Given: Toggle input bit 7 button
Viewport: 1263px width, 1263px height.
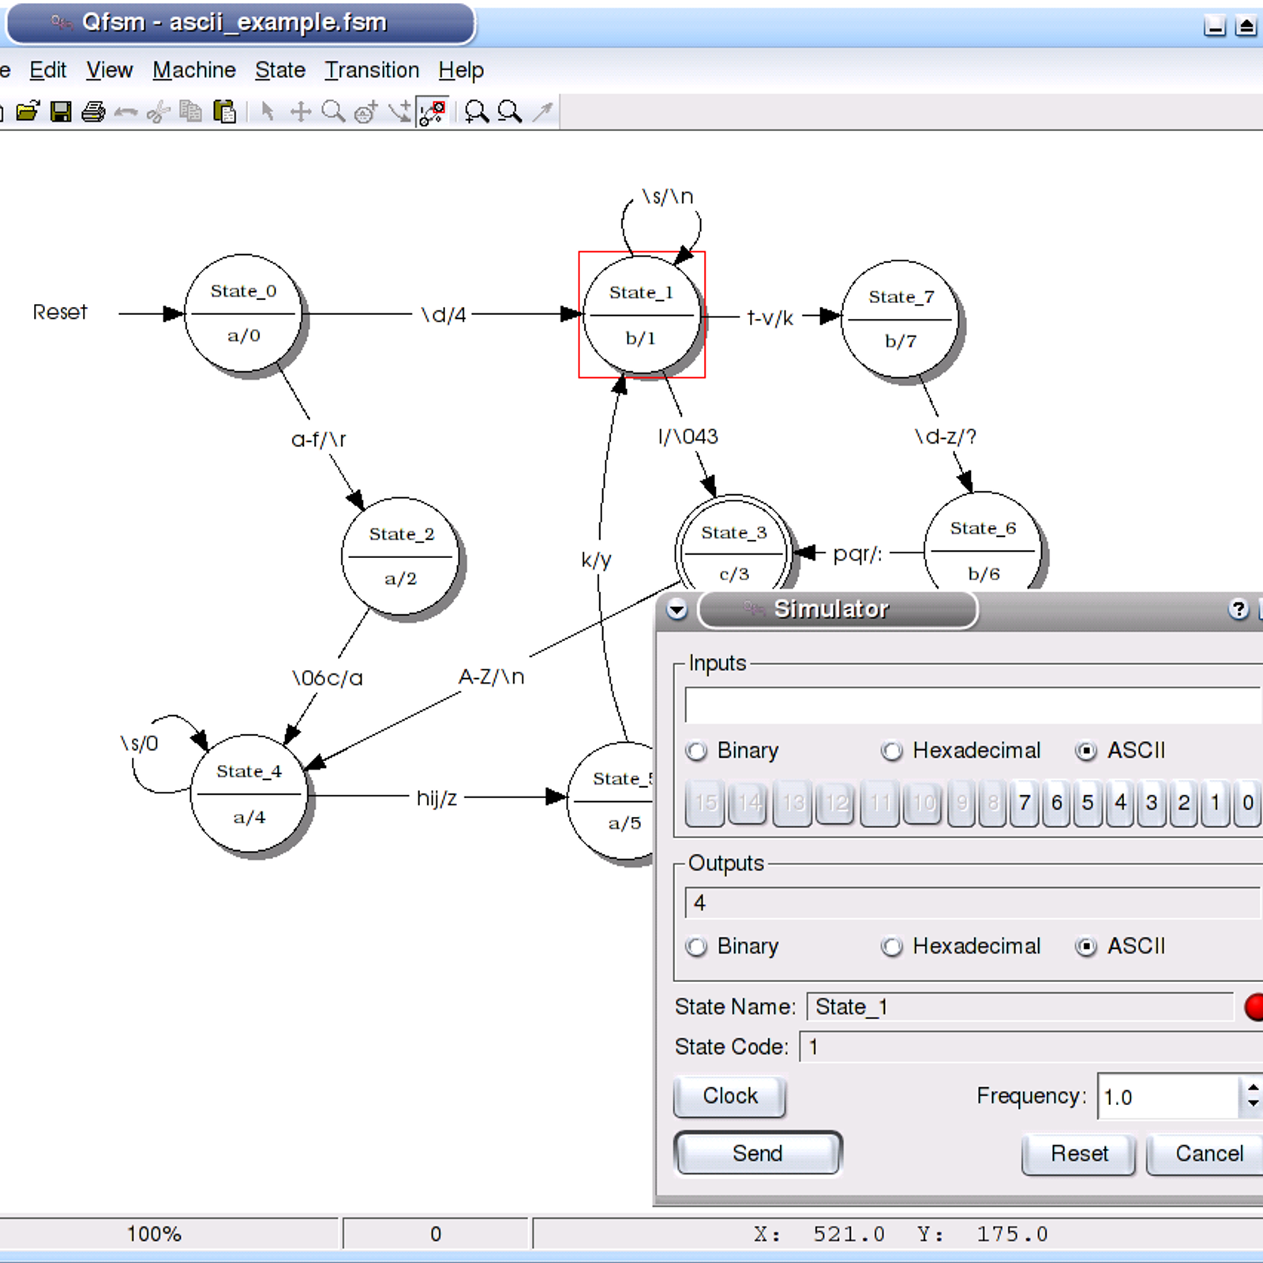Looking at the screenshot, I should point(1024,803).
